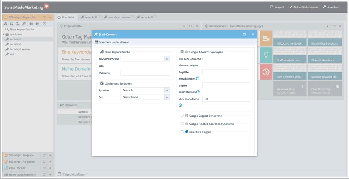The image size is (349, 179).
Task: Open the Sprache dropdown showing Deutsch
Action: coord(167,90)
